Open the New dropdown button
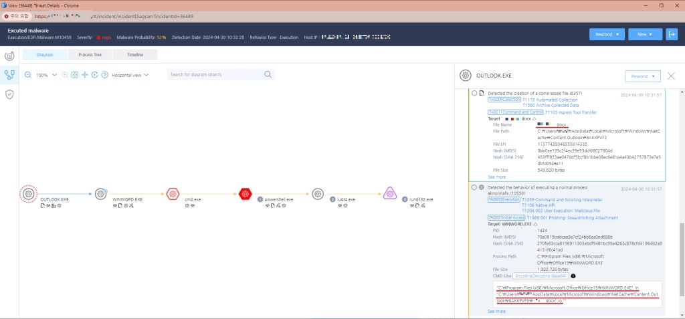 tap(645, 35)
